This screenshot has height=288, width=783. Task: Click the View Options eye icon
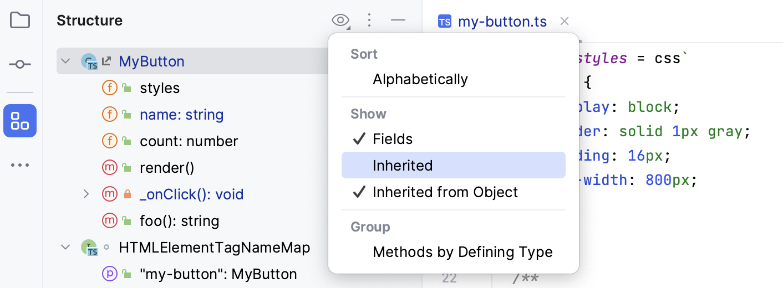pos(340,20)
